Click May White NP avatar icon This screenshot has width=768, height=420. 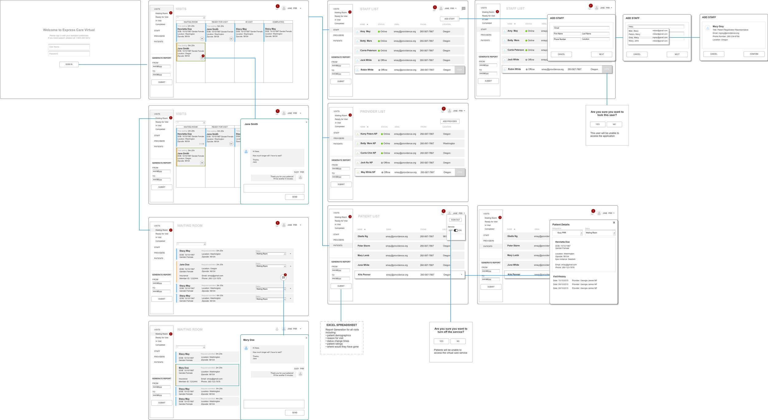click(x=358, y=172)
